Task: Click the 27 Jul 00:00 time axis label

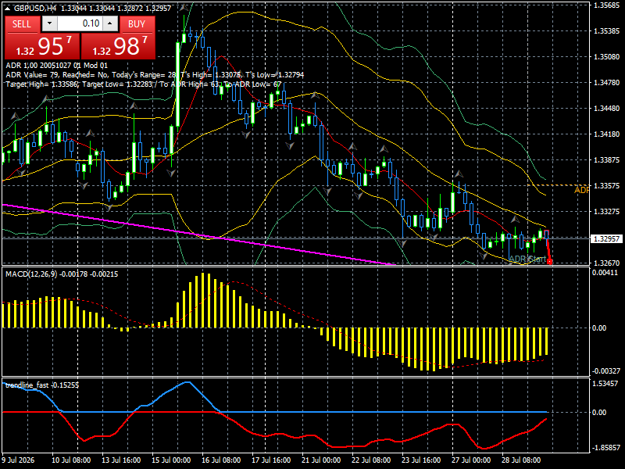Action: click(471, 460)
